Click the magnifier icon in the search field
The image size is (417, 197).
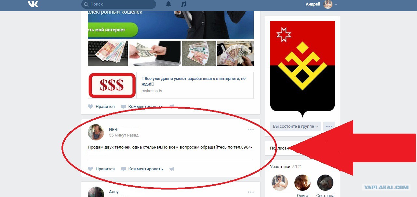coord(86,5)
